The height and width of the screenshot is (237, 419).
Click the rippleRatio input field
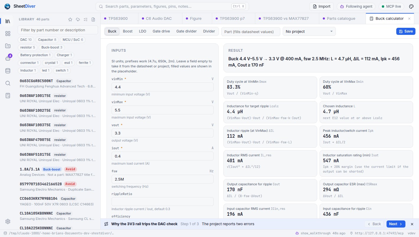tap(162, 202)
